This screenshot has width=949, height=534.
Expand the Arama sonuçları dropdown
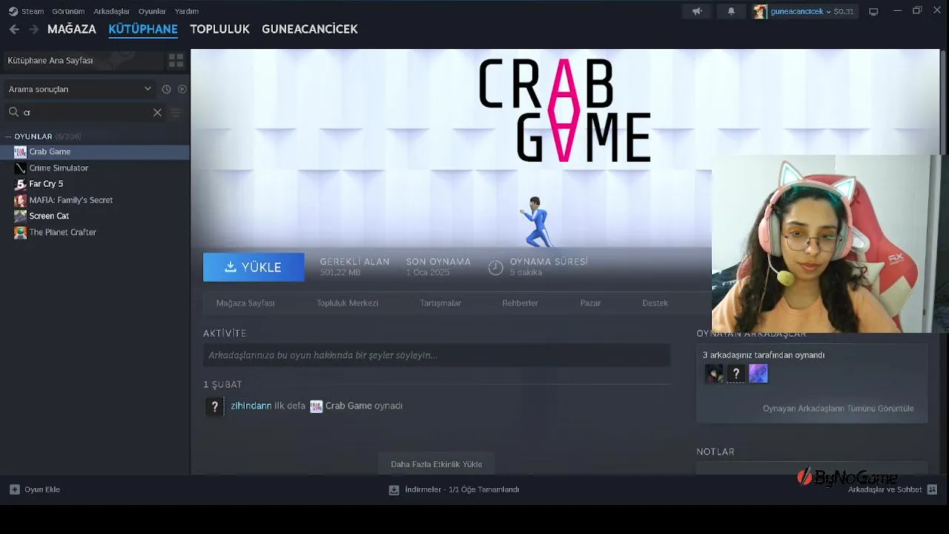coord(79,89)
